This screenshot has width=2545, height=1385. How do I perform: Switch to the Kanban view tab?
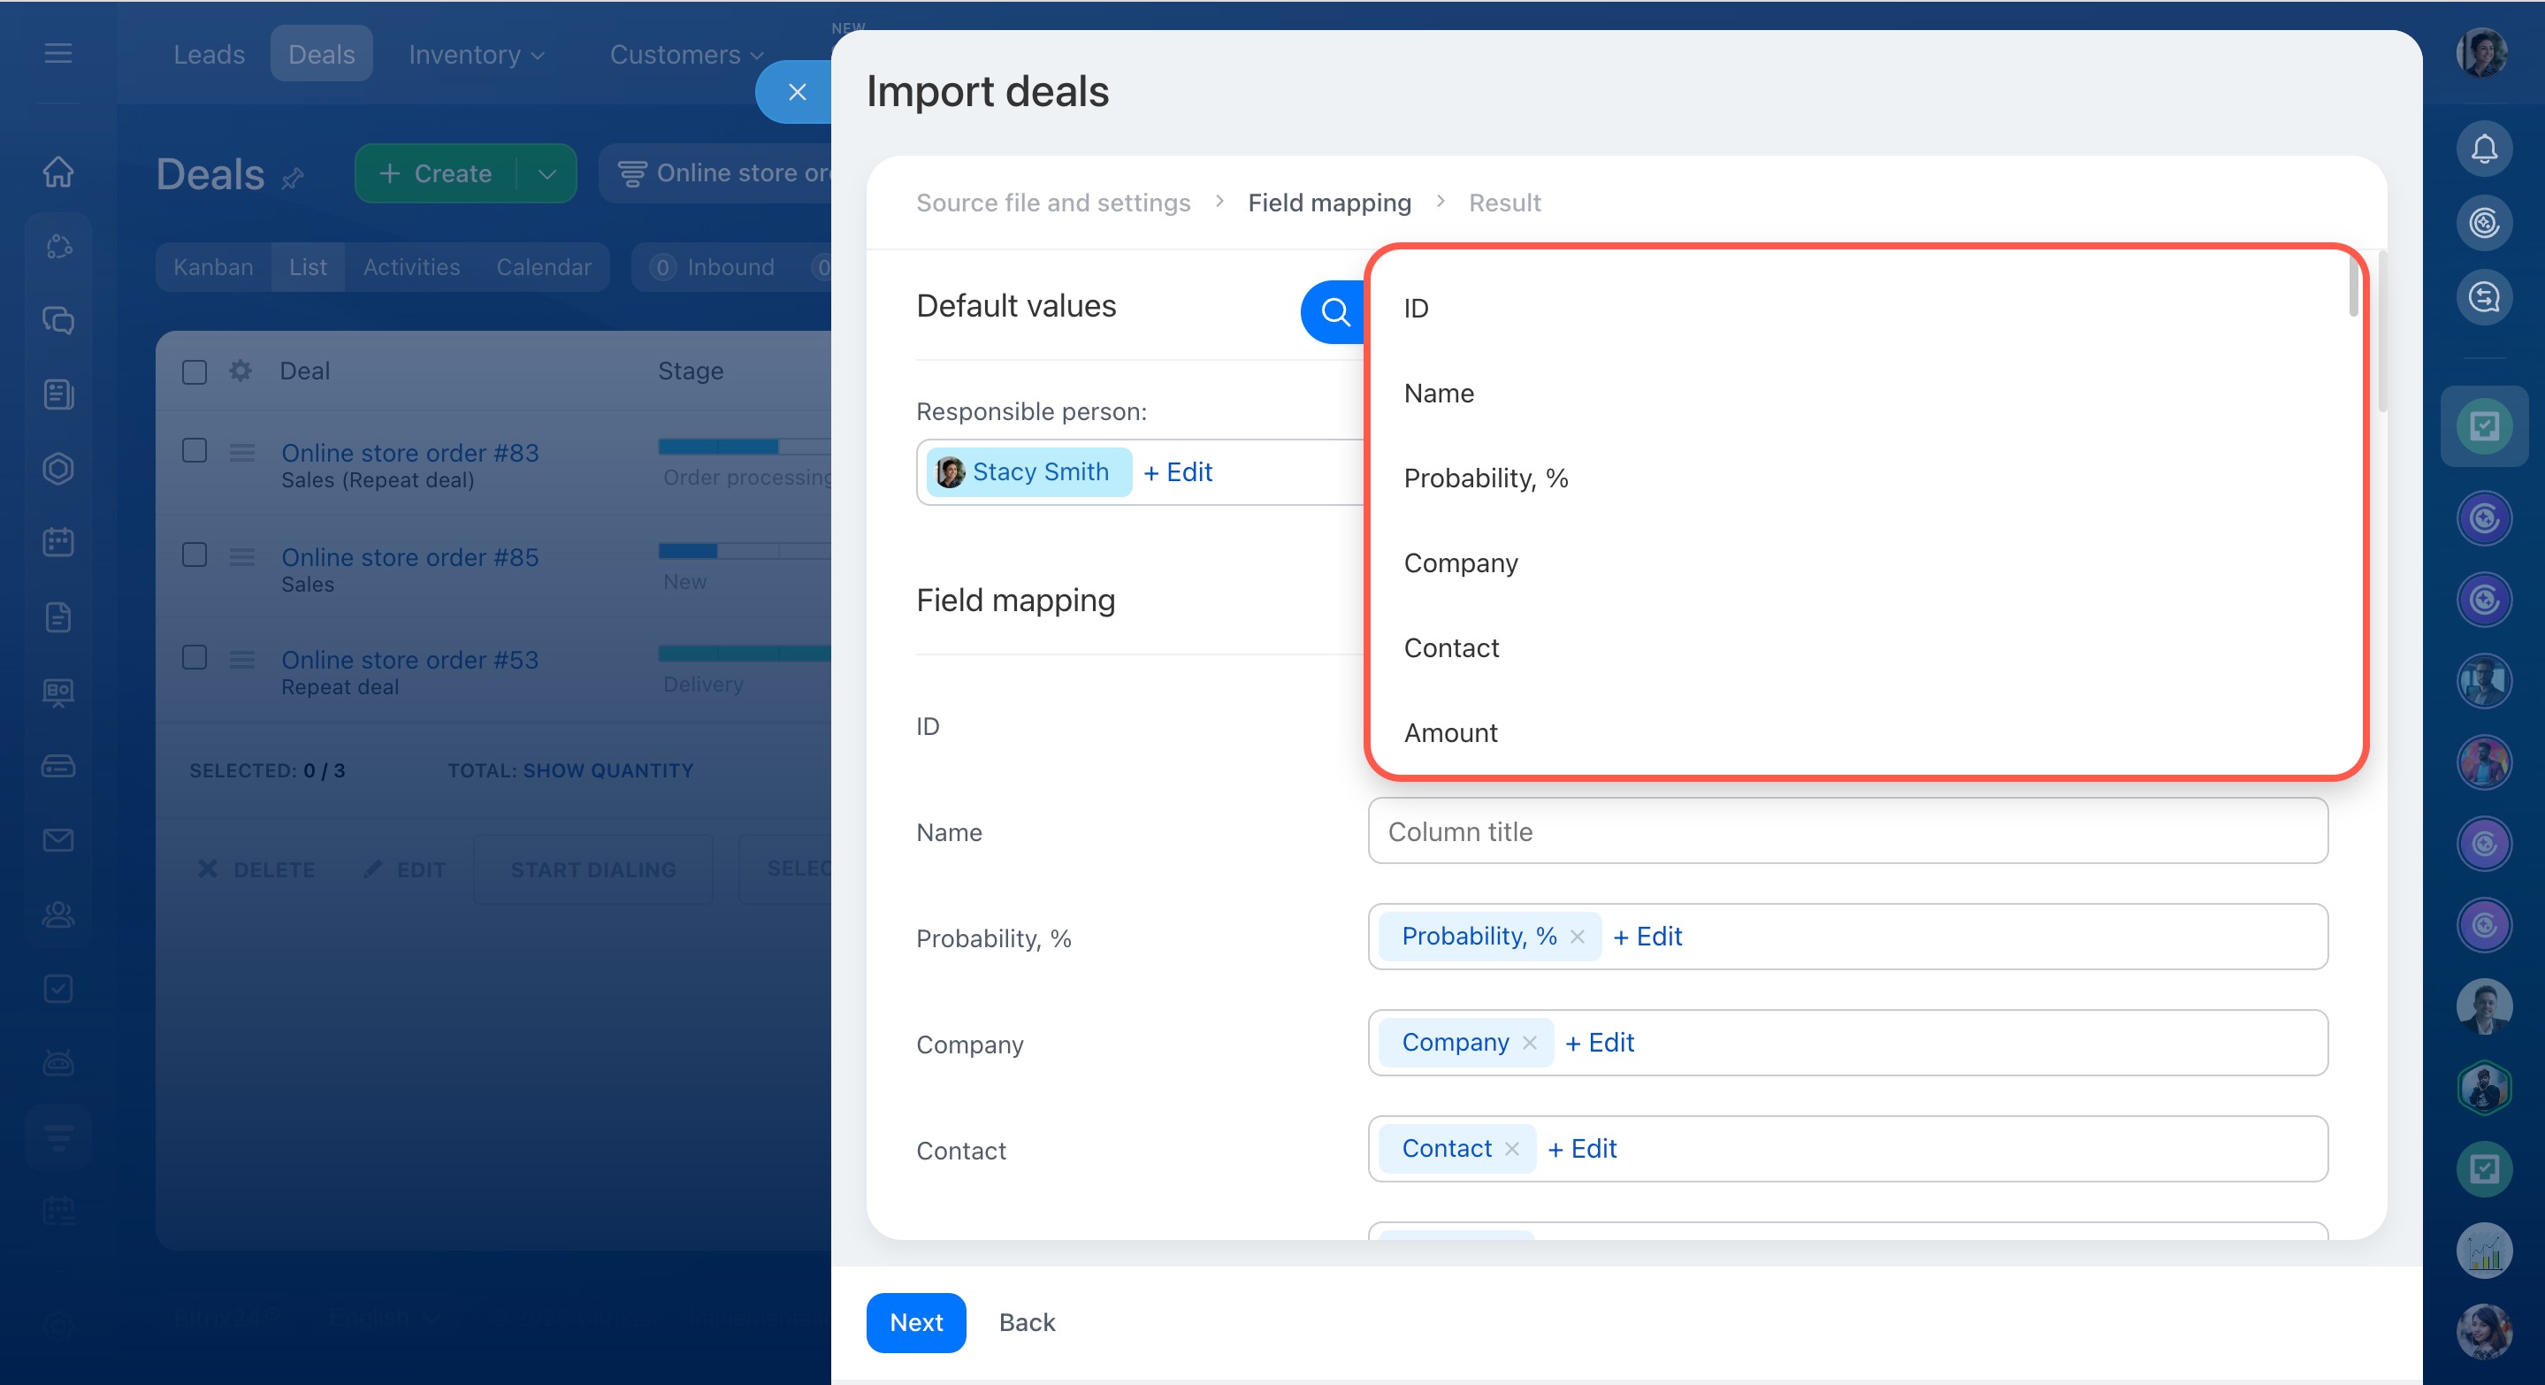pyautogui.click(x=213, y=267)
